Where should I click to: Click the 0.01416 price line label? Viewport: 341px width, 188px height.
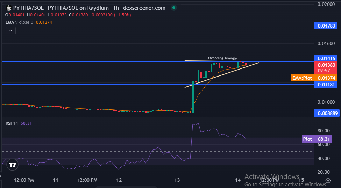(x=325, y=58)
